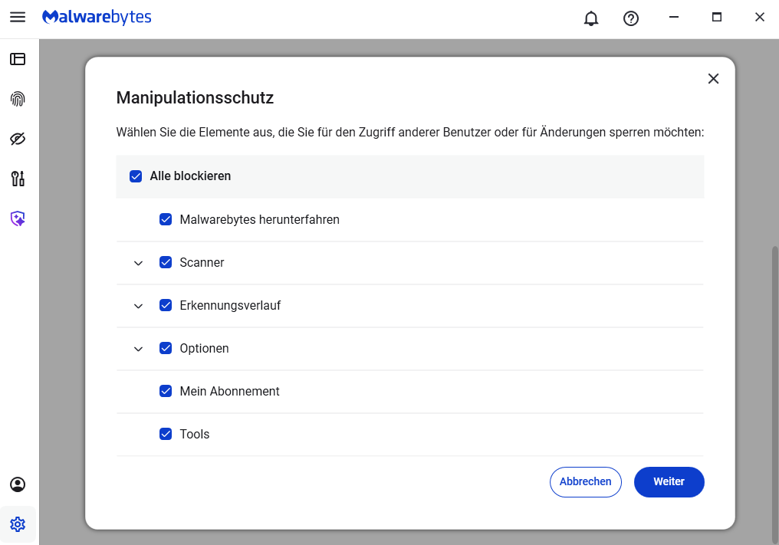779x545 pixels.
Task: Open the hamburger menu
Action: [x=18, y=17]
